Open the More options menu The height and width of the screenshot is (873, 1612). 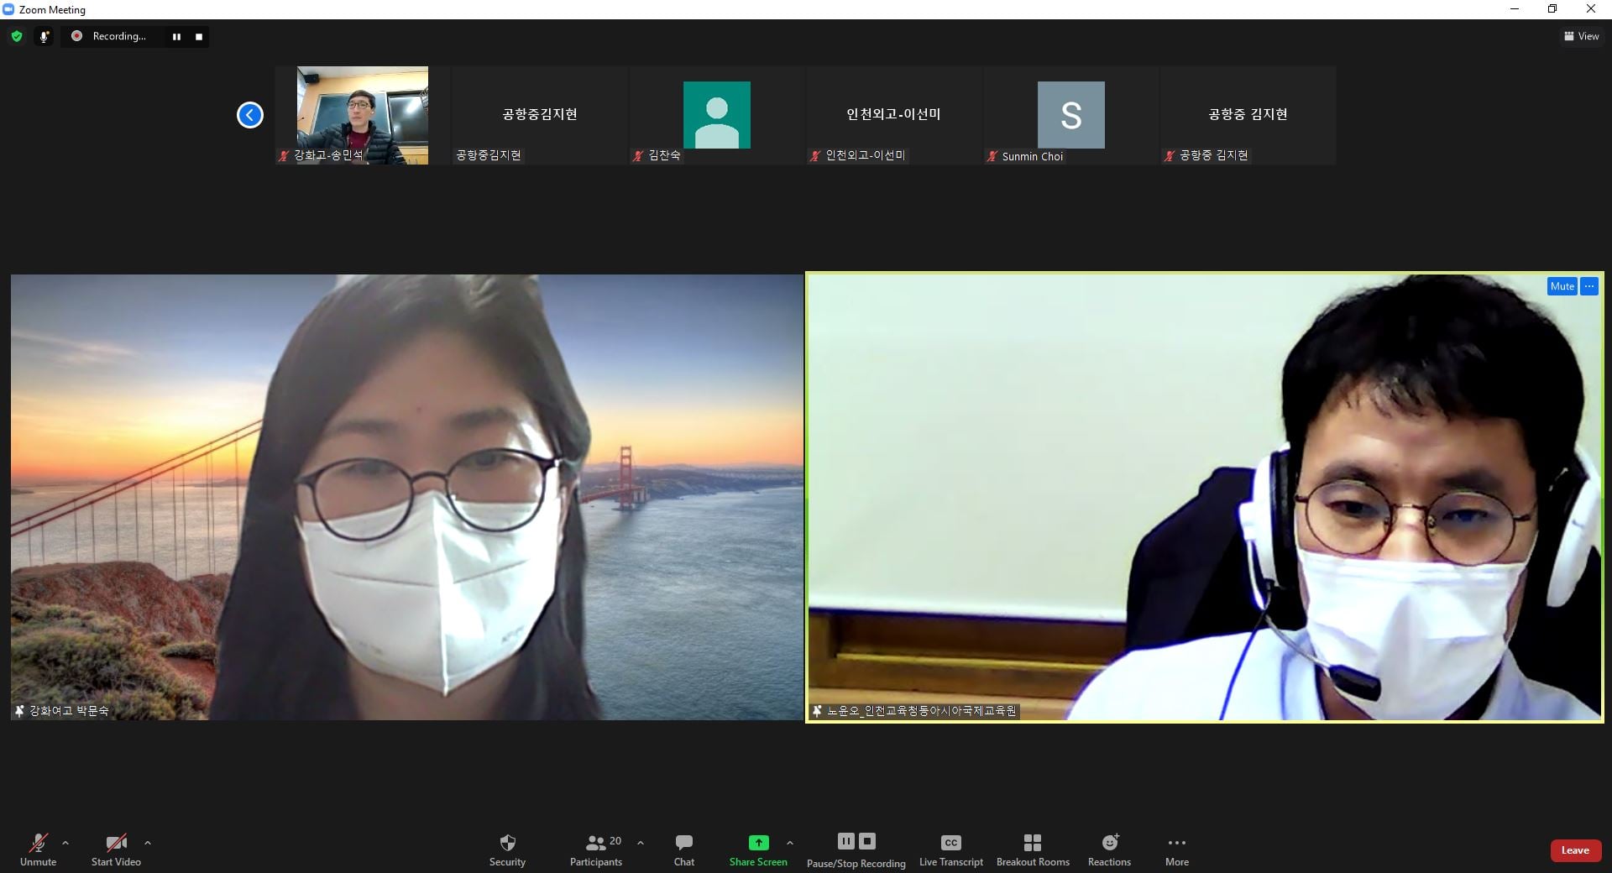click(x=1176, y=843)
